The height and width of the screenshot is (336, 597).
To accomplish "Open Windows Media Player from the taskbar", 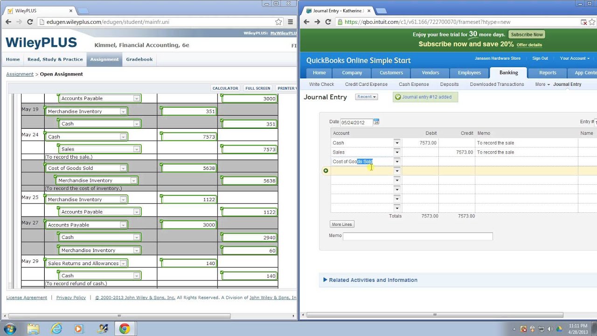I will pyautogui.click(x=79, y=329).
